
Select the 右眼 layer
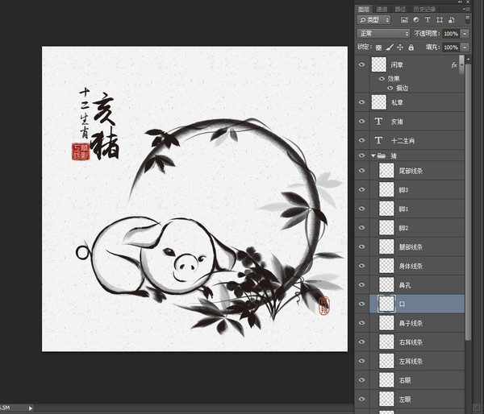coord(417,380)
